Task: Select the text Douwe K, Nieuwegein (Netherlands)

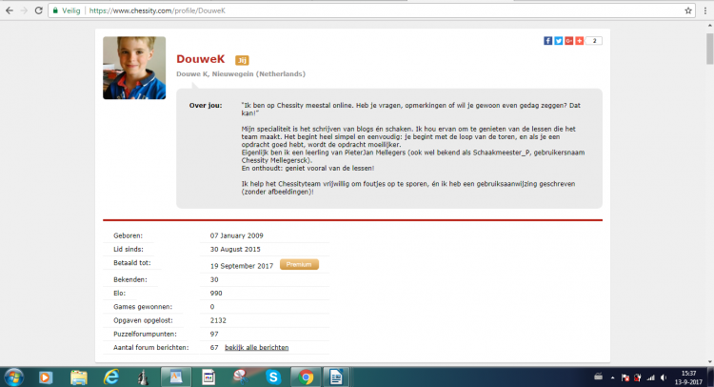Action: pyautogui.click(x=241, y=73)
